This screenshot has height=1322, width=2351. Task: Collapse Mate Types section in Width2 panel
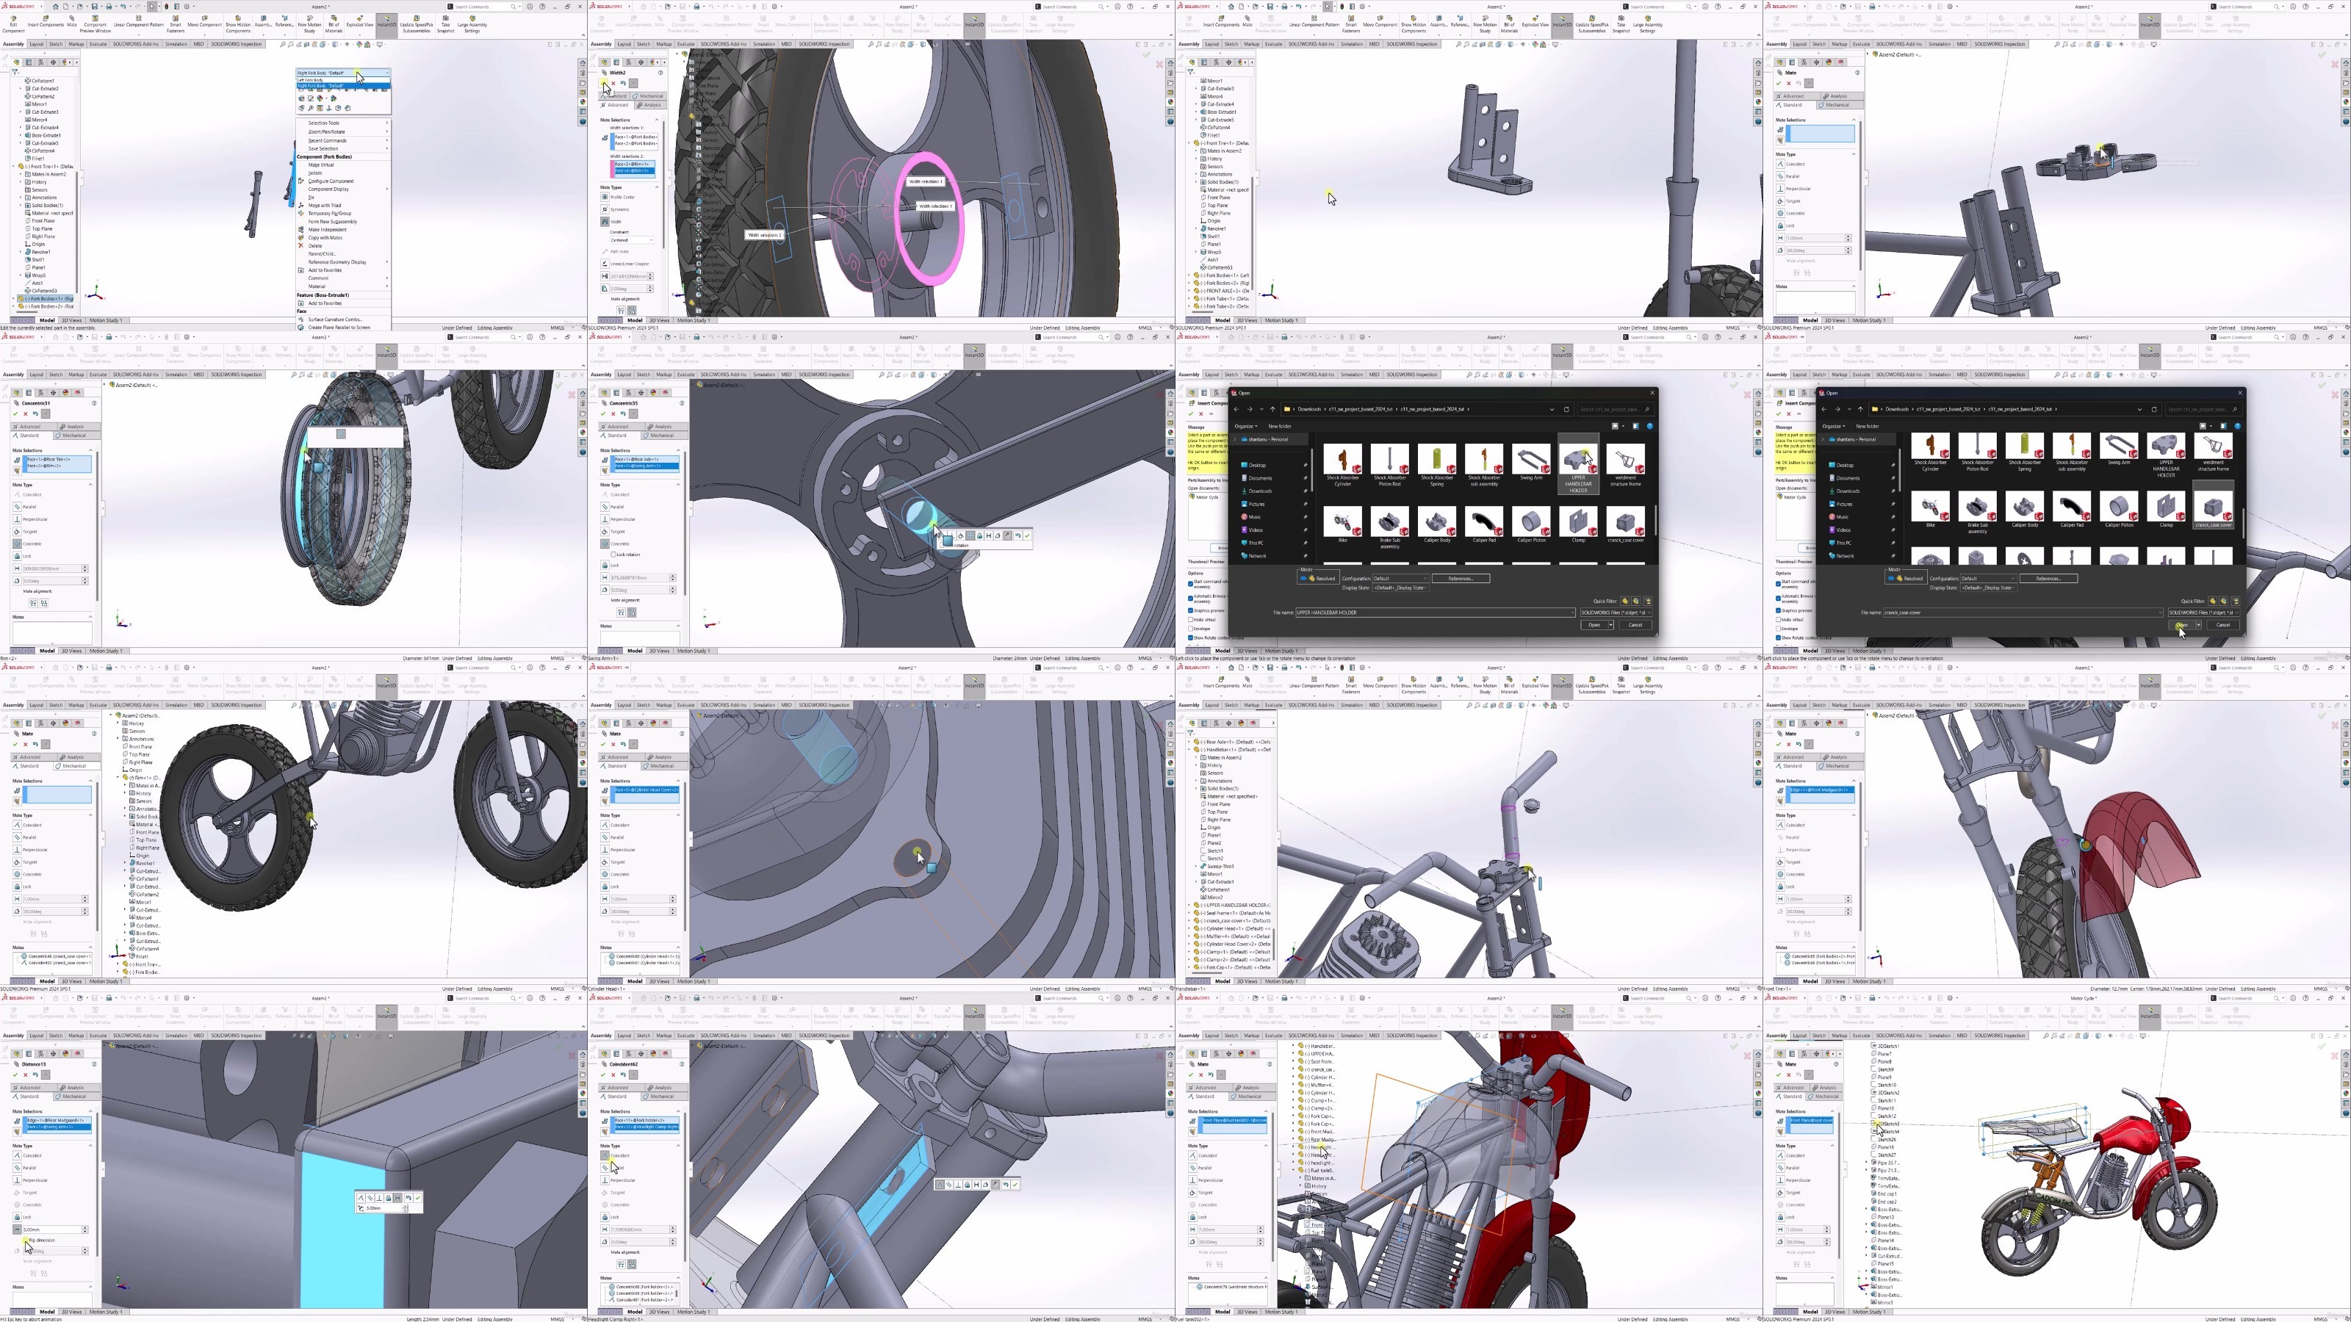(657, 187)
